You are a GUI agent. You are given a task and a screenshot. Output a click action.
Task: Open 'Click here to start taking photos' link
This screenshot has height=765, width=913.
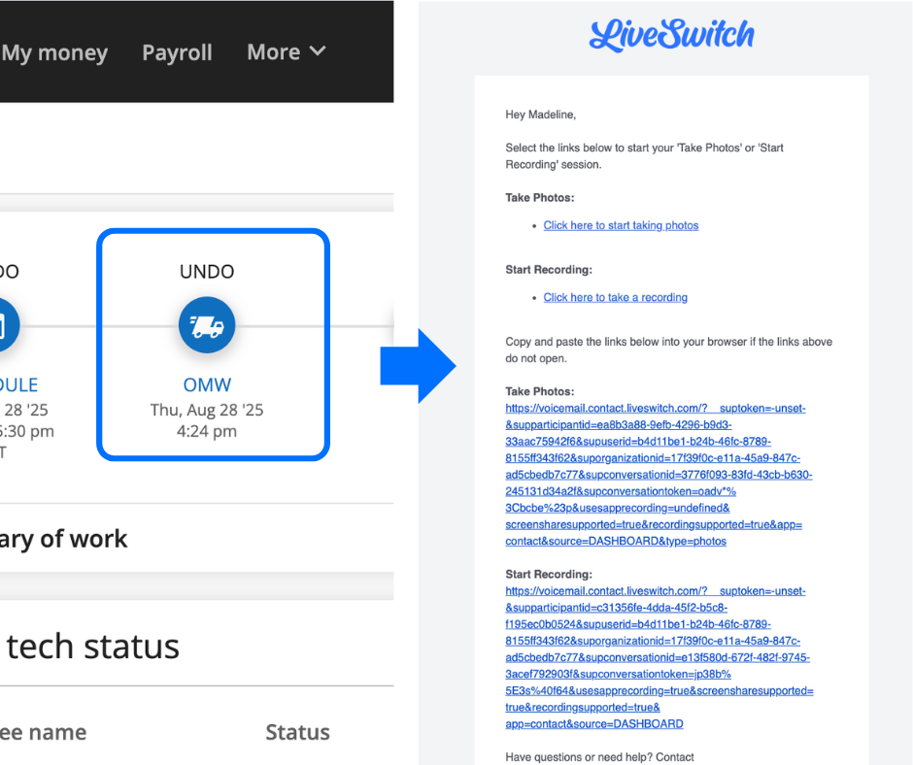pos(621,225)
